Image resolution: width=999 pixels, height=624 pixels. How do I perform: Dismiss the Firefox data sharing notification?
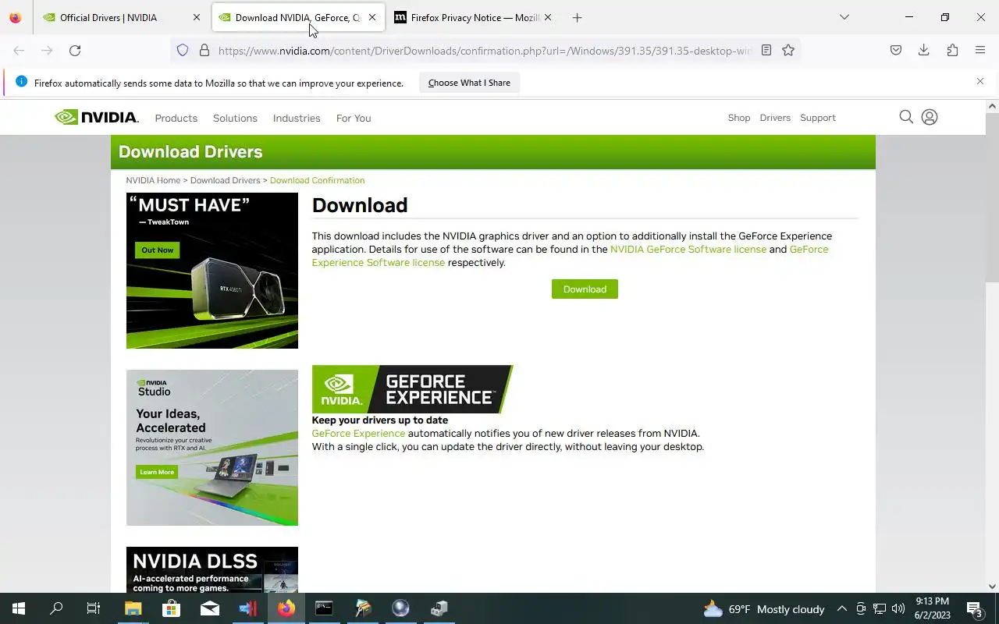point(980,81)
